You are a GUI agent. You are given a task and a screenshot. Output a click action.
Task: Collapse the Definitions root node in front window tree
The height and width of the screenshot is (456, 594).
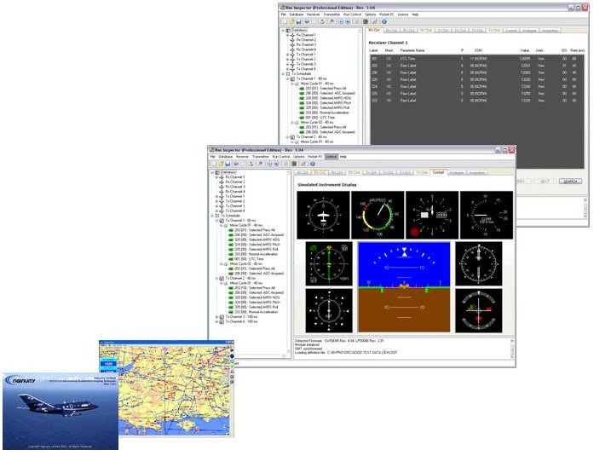212,172
